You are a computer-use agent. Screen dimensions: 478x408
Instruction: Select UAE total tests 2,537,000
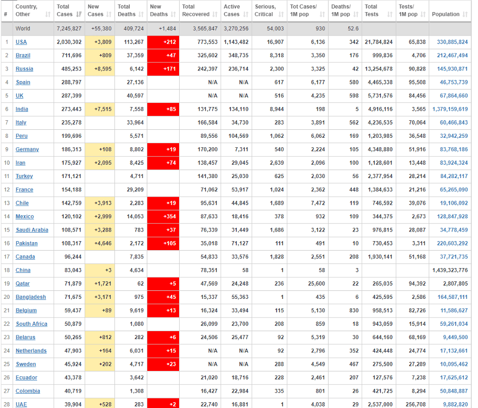(x=380, y=404)
